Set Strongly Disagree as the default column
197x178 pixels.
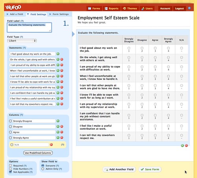pyautogui.click(x=10, y=121)
